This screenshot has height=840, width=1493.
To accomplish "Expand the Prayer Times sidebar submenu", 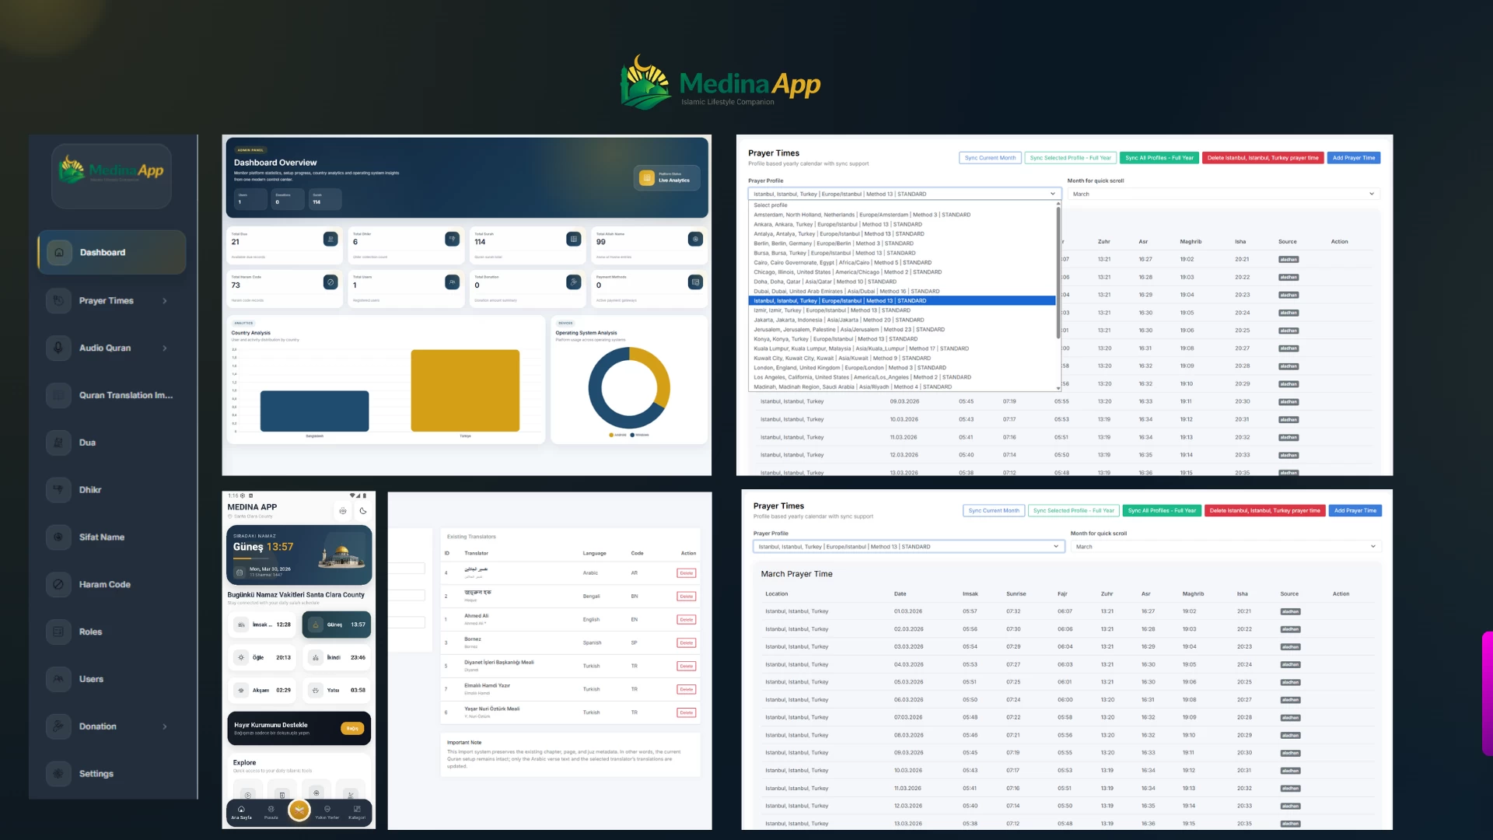I will pyautogui.click(x=165, y=301).
